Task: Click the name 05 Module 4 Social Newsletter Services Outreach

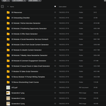Action: click(30, 39)
